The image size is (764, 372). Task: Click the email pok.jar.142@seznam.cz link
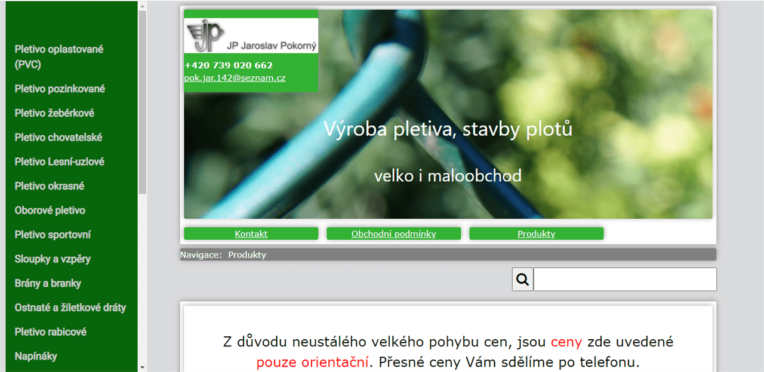pos(235,77)
